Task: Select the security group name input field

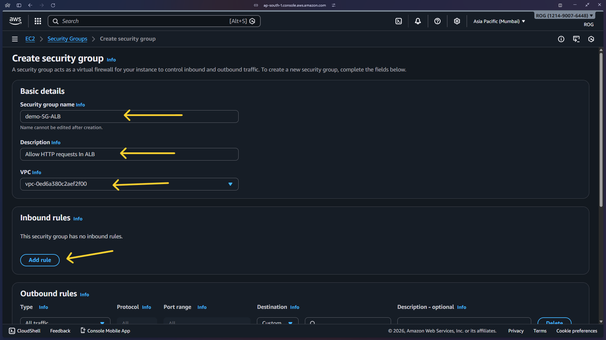Action: 129,116
